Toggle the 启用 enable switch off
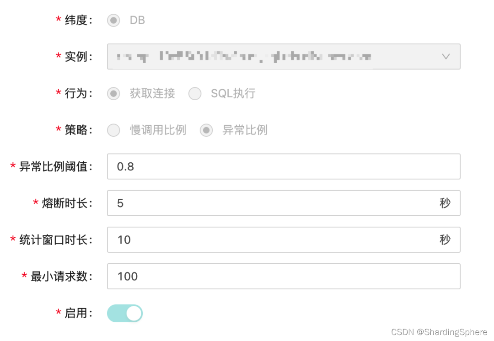Viewport: 494px width, 341px height. tap(124, 313)
